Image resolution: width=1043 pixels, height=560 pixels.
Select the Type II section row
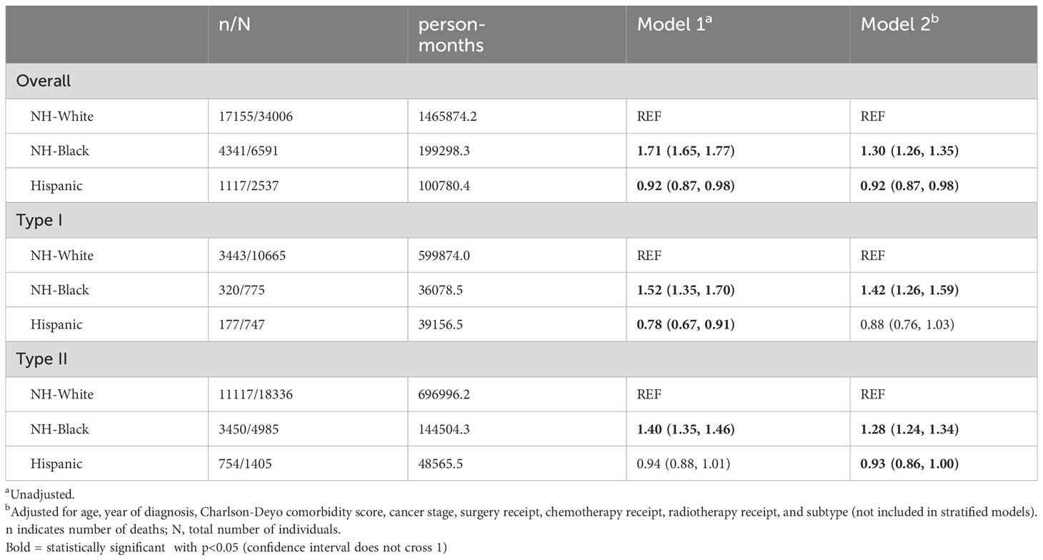[521, 359]
